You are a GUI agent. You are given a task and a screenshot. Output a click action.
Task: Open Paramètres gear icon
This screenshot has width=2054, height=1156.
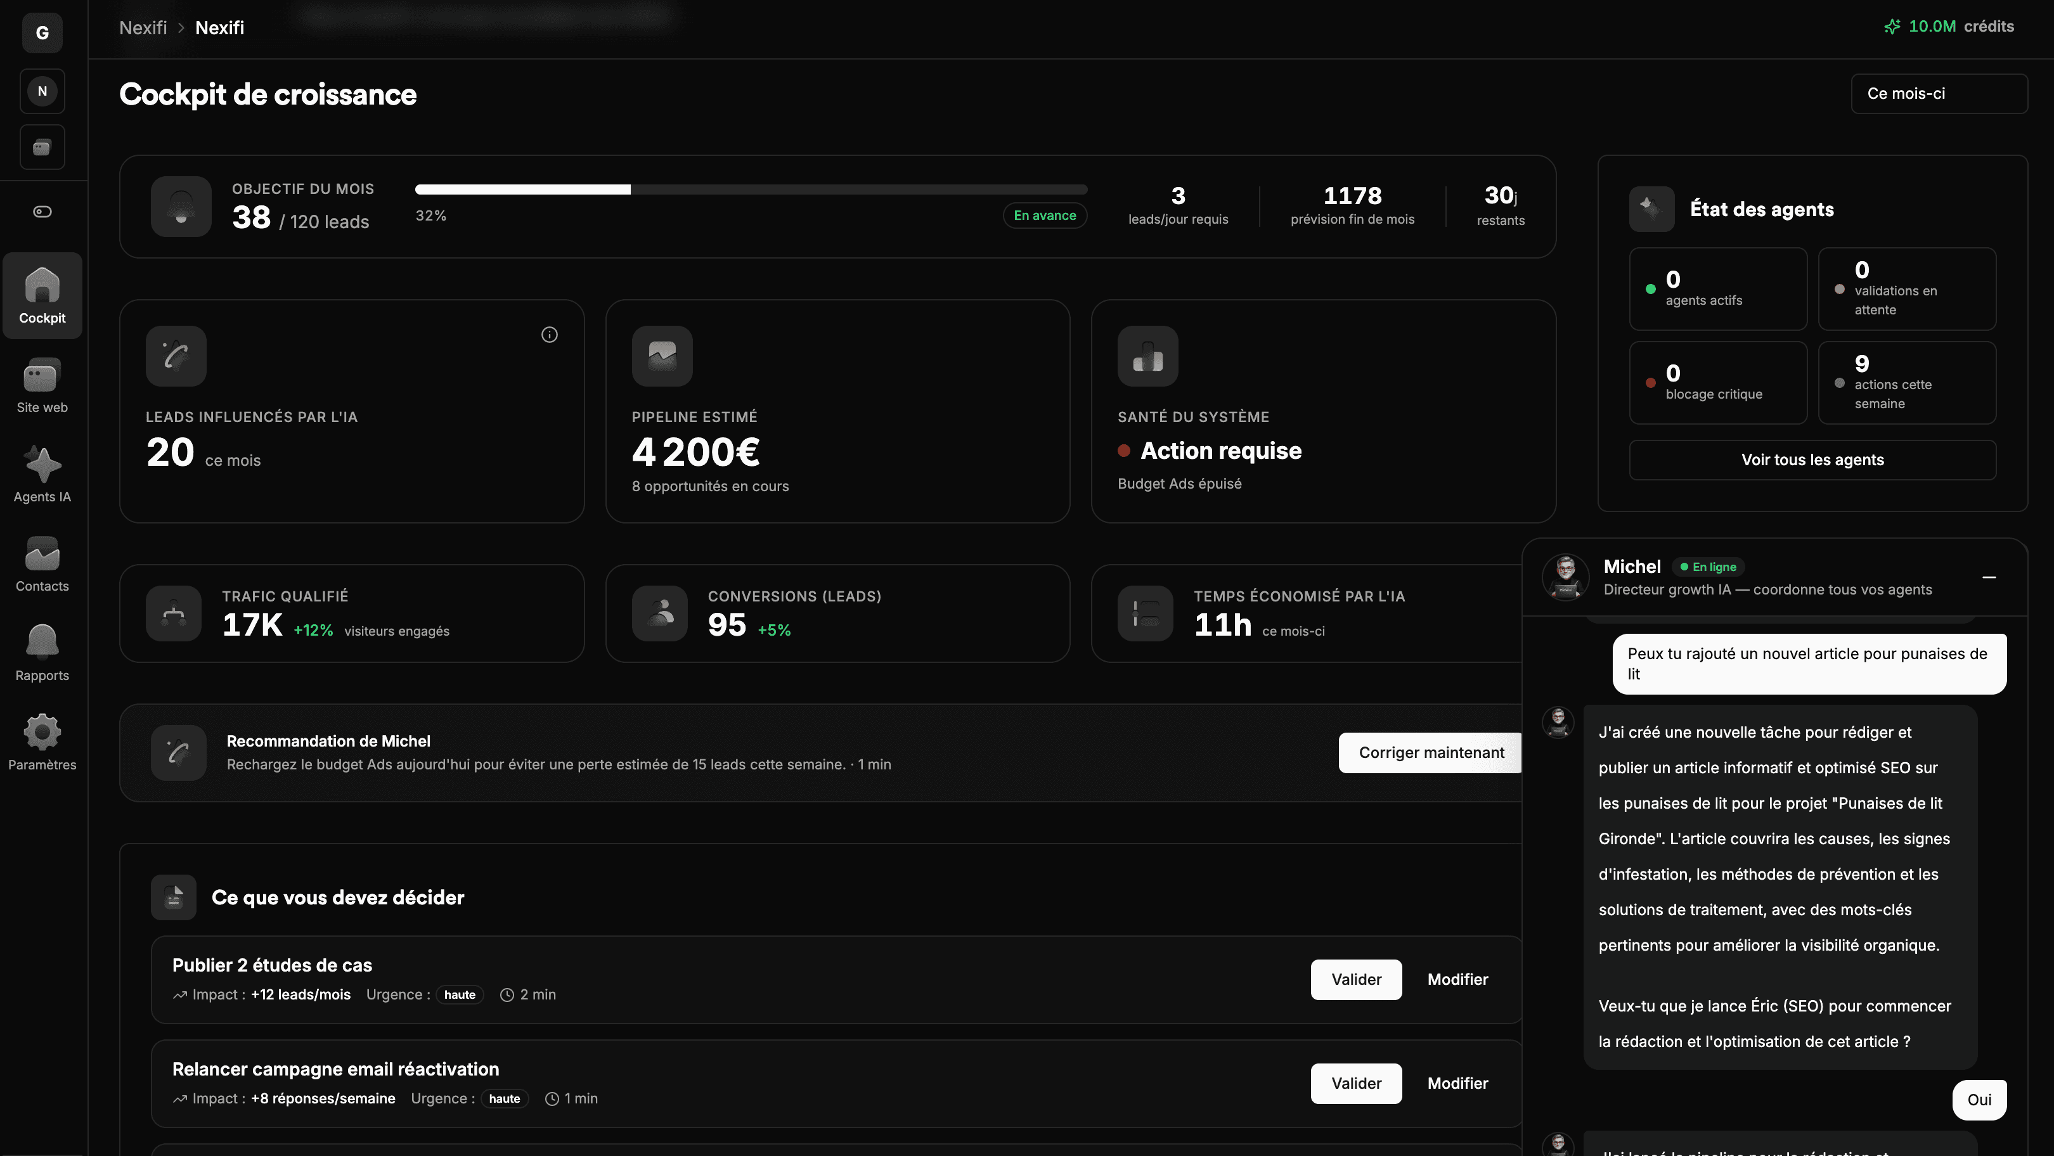click(42, 742)
